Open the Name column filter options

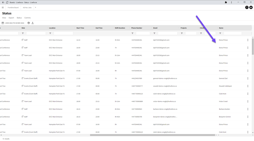(x=220, y=33)
